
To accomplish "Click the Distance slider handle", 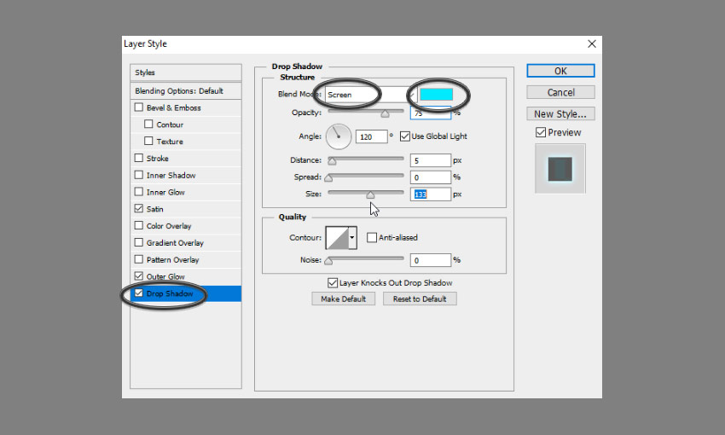I will tap(332, 161).
